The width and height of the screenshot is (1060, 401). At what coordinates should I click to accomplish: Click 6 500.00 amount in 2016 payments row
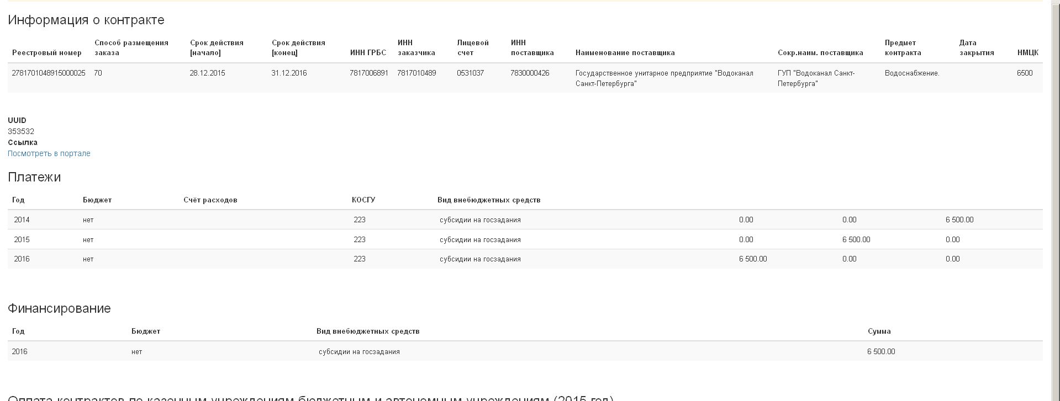(753, 259)
